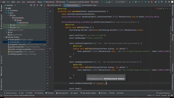Open Terminal tool window
174x98 pixels.
coord(49,93)
